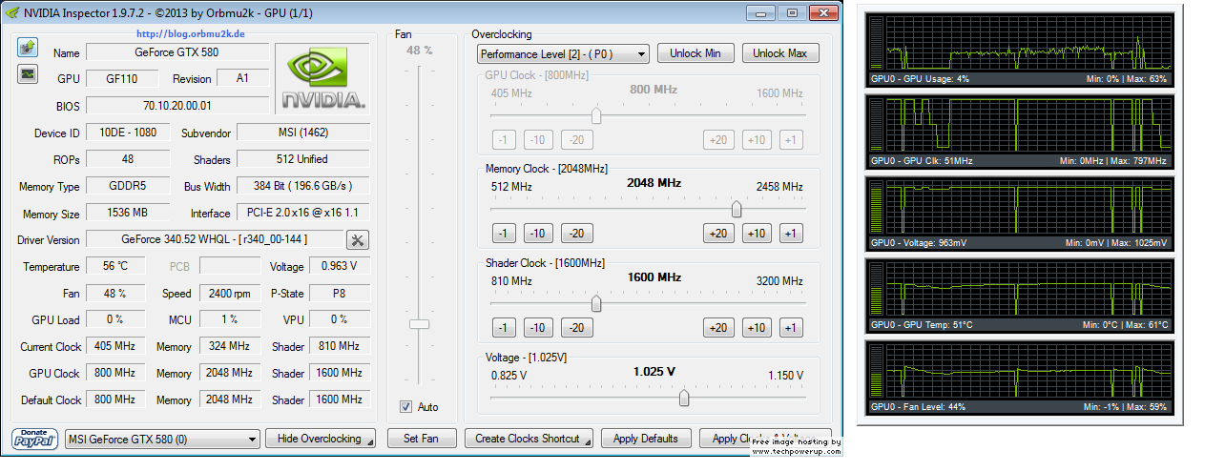Click the NVIDIA logo image
Viewport: 1225px width, 471px height.
point(322,78)
